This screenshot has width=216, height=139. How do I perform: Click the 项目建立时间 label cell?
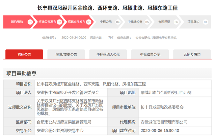(x=123, y=131)
